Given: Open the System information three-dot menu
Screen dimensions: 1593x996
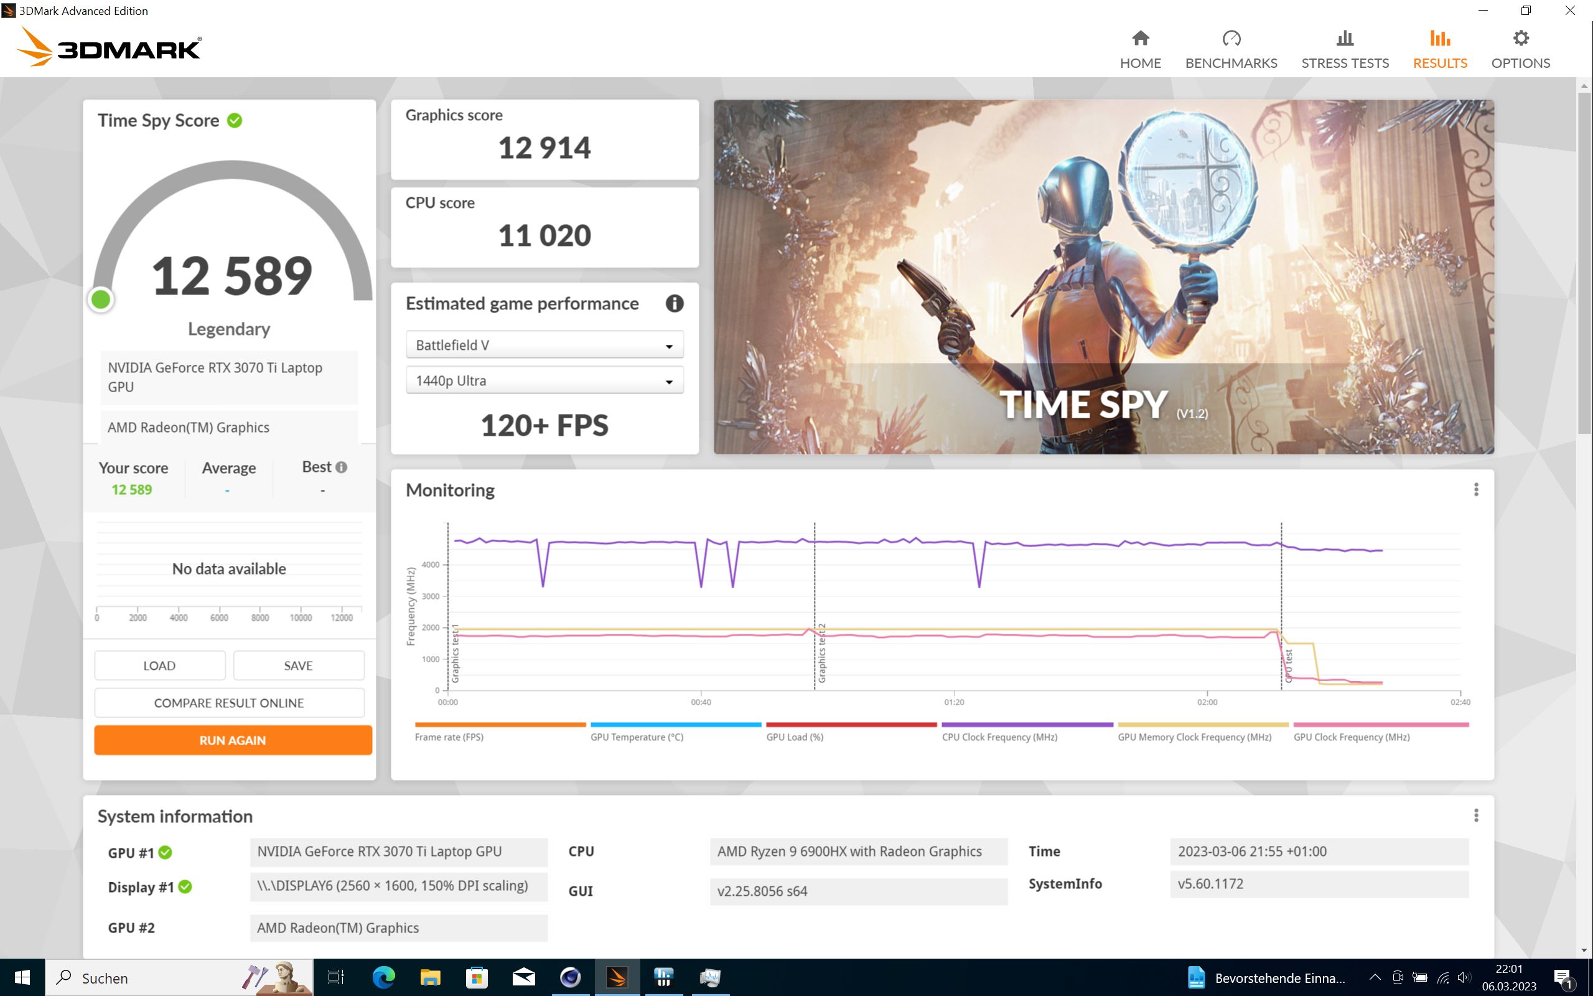Looking at the screenshot, I should click(x=1476, y=815).
